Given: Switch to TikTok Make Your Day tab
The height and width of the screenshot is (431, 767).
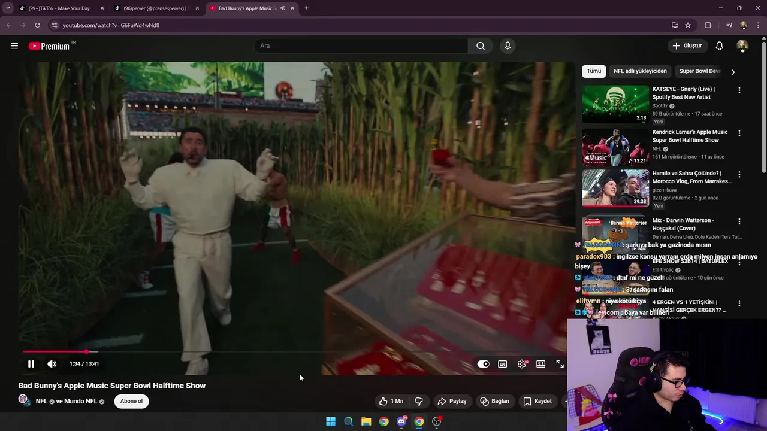Looking at the screenshot, I should click(x=61, y=8).
